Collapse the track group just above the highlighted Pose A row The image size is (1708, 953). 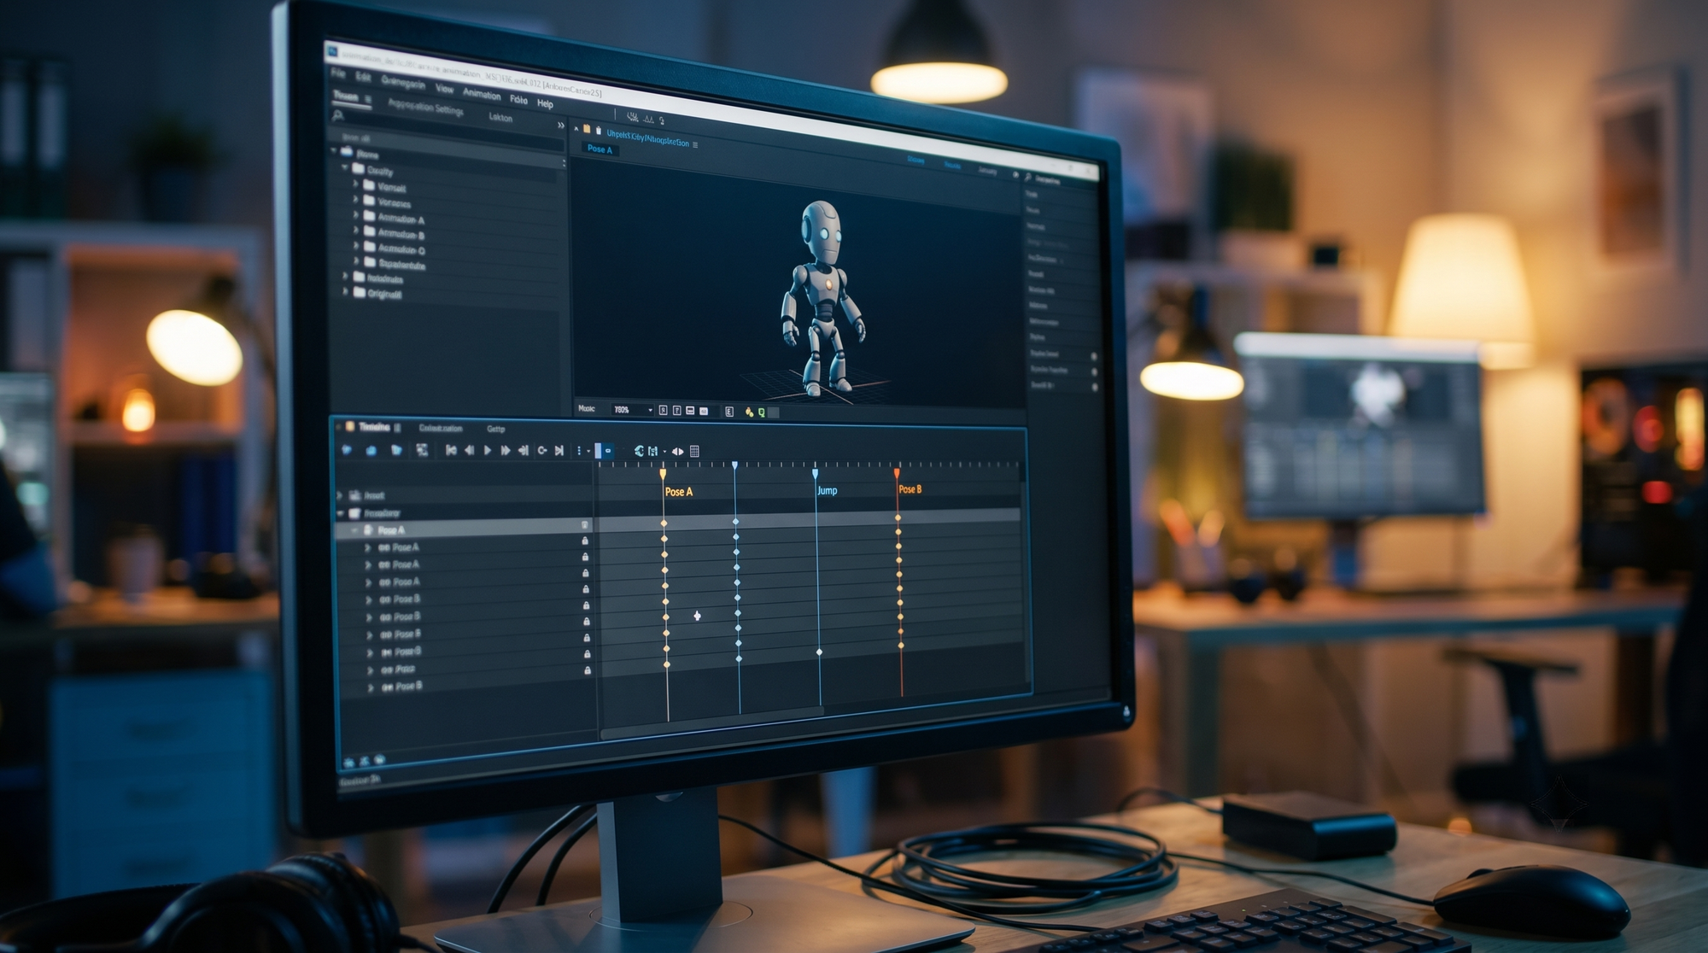(x=342, y=513)
